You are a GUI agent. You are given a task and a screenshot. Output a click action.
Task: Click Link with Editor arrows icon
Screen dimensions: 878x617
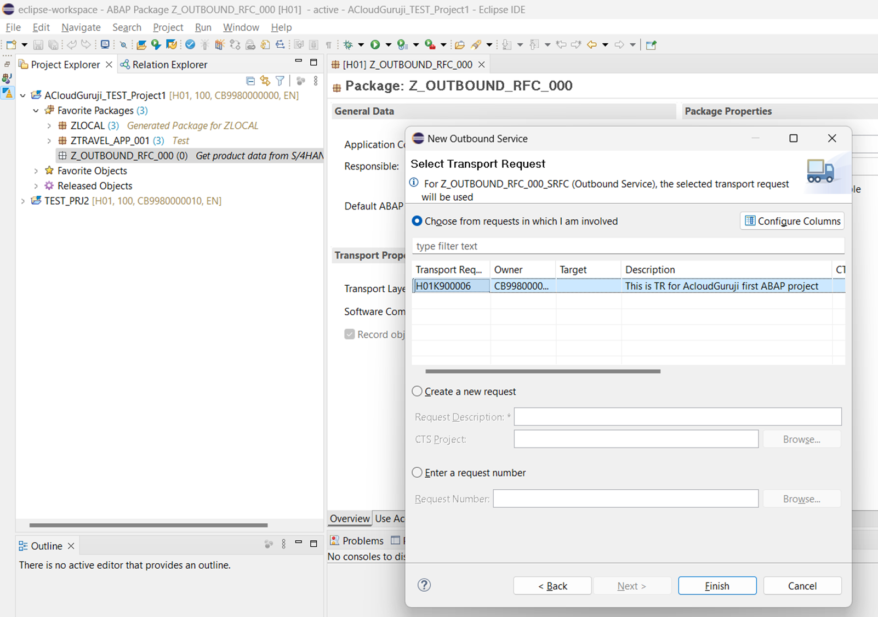coord(265,81)
